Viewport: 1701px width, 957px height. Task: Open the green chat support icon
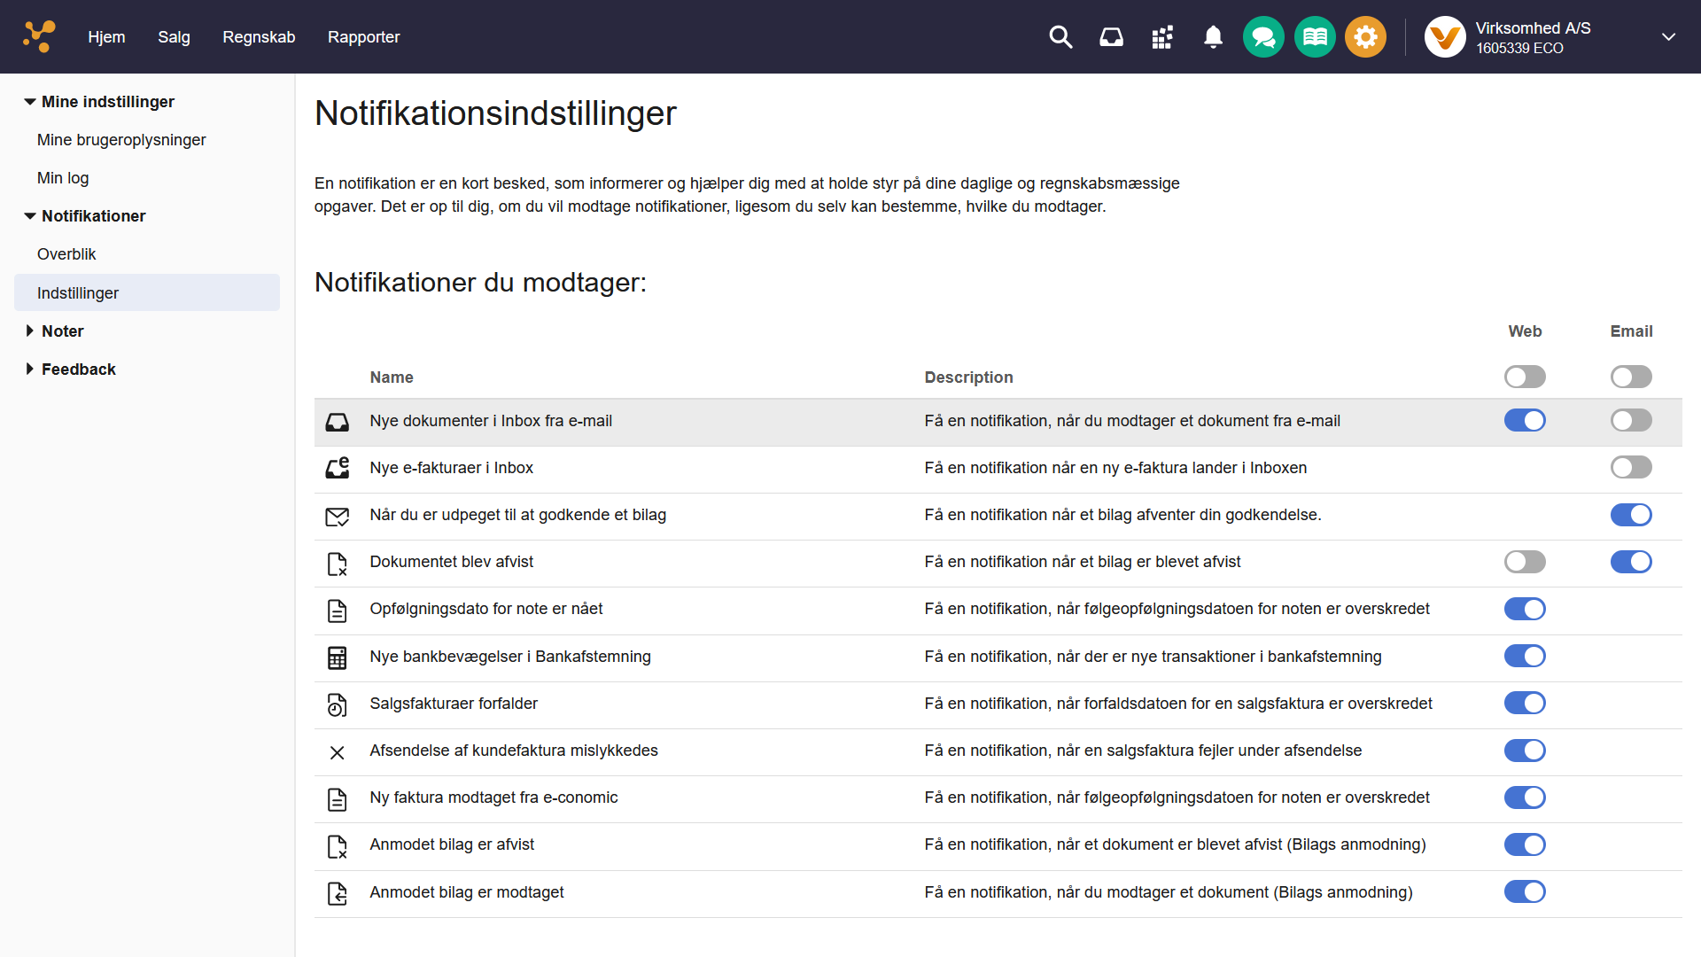(x=1263, y=36)
